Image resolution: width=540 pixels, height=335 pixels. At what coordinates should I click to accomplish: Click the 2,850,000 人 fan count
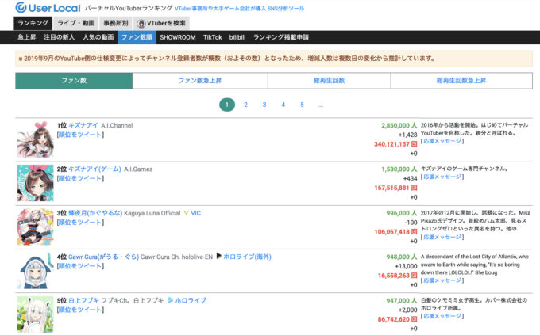[x=399, y=125]
